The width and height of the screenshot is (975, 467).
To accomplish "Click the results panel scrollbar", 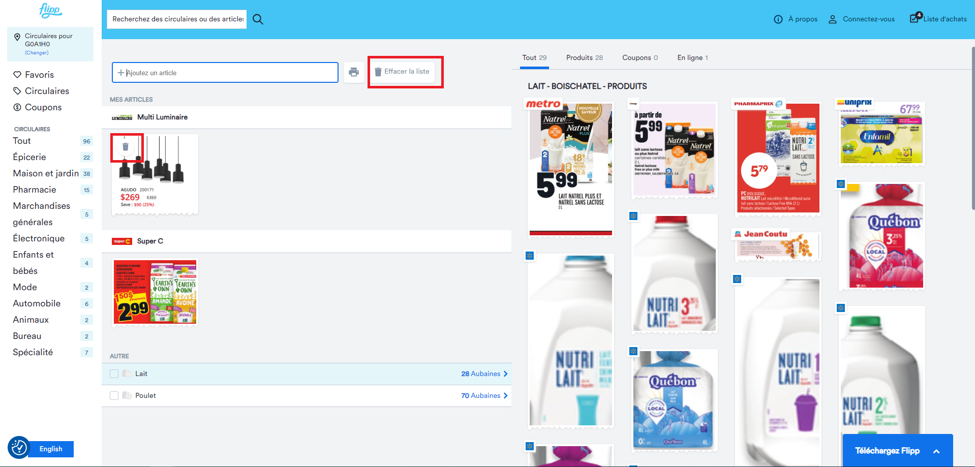I will (x=973, y=128).
